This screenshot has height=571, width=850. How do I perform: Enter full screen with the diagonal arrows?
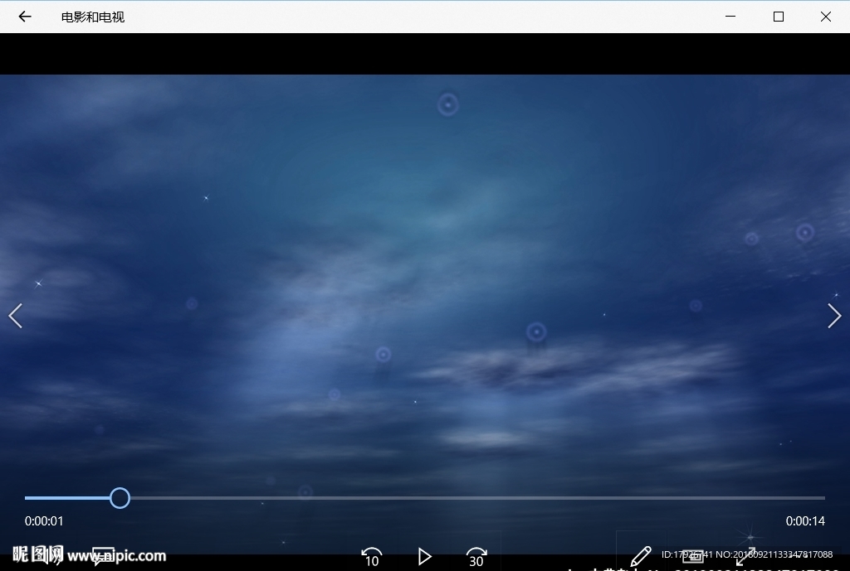745,556
